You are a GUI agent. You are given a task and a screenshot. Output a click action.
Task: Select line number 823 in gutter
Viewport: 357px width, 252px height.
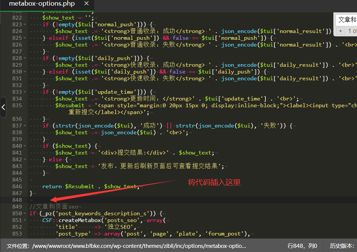(17, 24)
